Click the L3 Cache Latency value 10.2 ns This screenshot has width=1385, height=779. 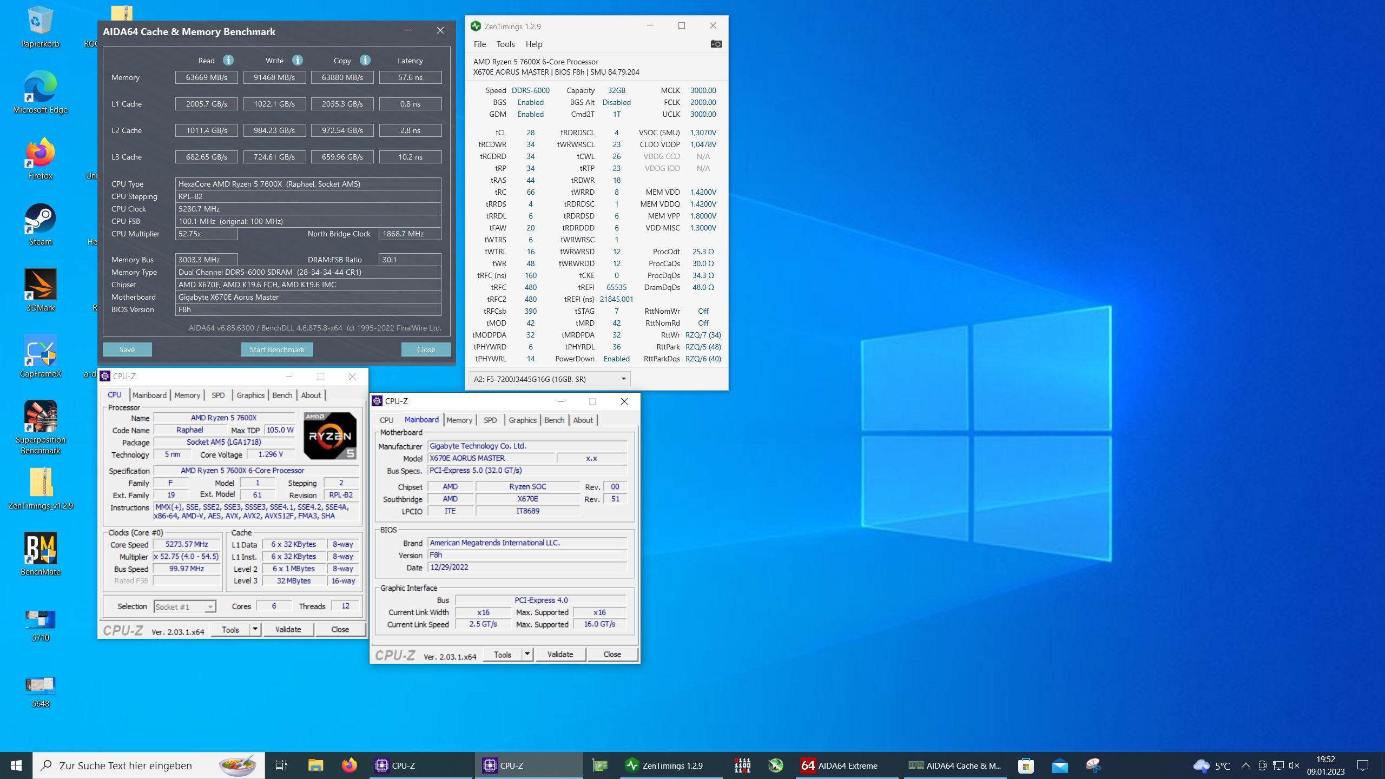click(410, 157)
